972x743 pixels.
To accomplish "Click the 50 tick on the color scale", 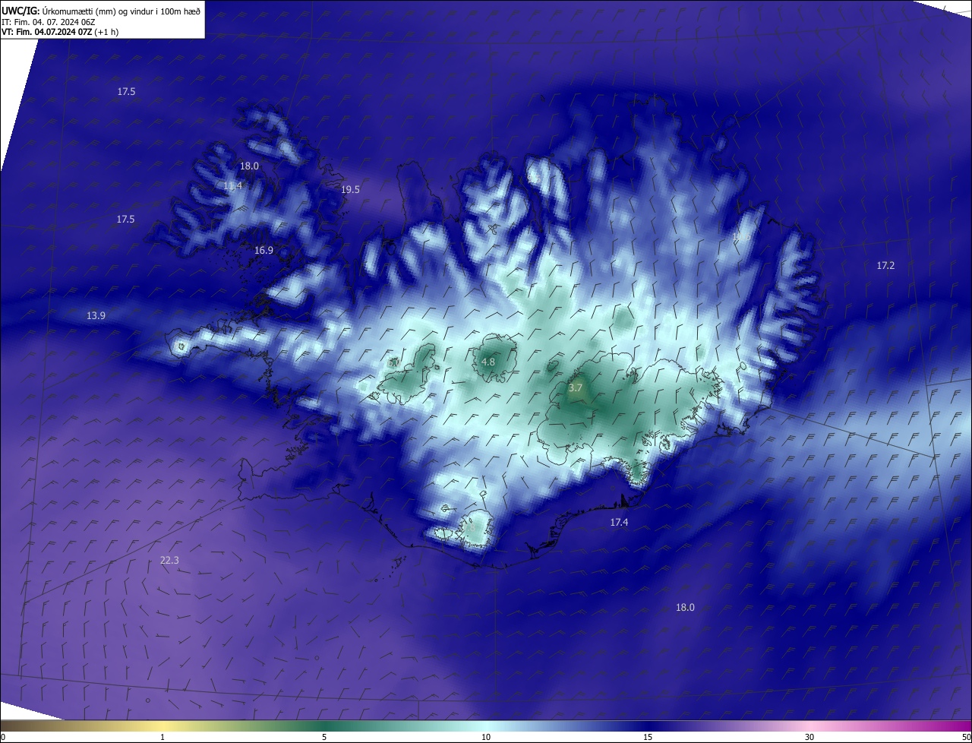I will (966, 738).
